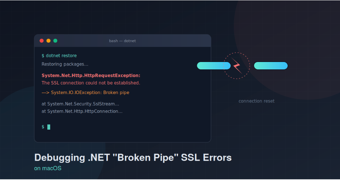
Task: Click the 'bash — dotnet' window title
Action: tap(123, 41)
